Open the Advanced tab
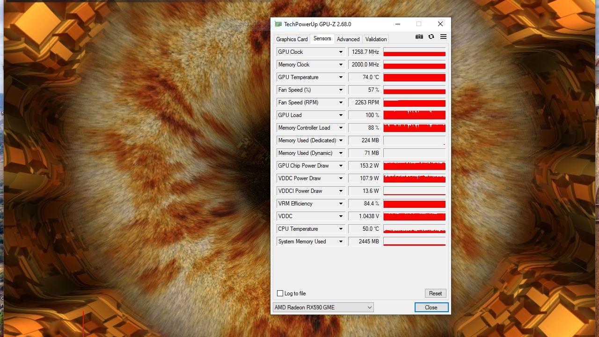The image size is (599, 337). click(x=348, y=39)
